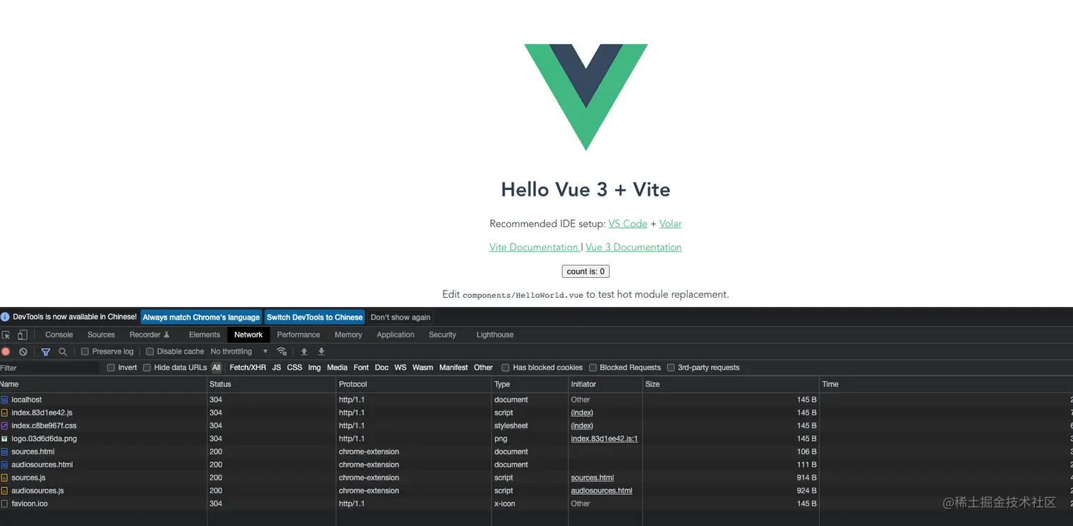Viewport: 1073px width, 526px height.
Task: Enable Disable cache checkbox
Action: click(150, 352)
